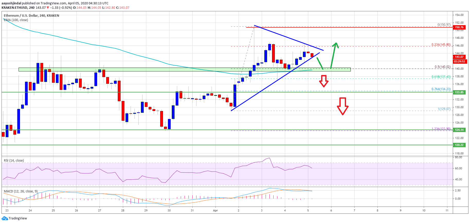Click the H:144.05 high value in header
Screen dimensions: 470x223
click(95, 8)
